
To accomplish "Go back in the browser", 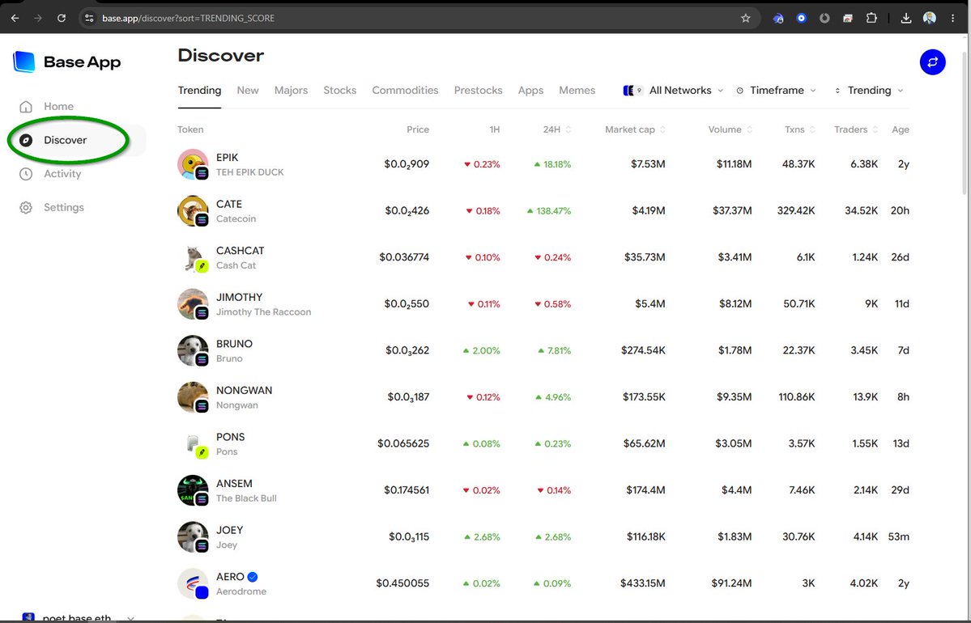I will pos(15,18).
